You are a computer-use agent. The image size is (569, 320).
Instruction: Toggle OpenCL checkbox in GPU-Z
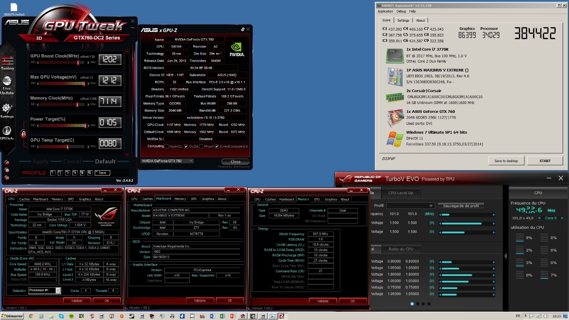point(167,146)
